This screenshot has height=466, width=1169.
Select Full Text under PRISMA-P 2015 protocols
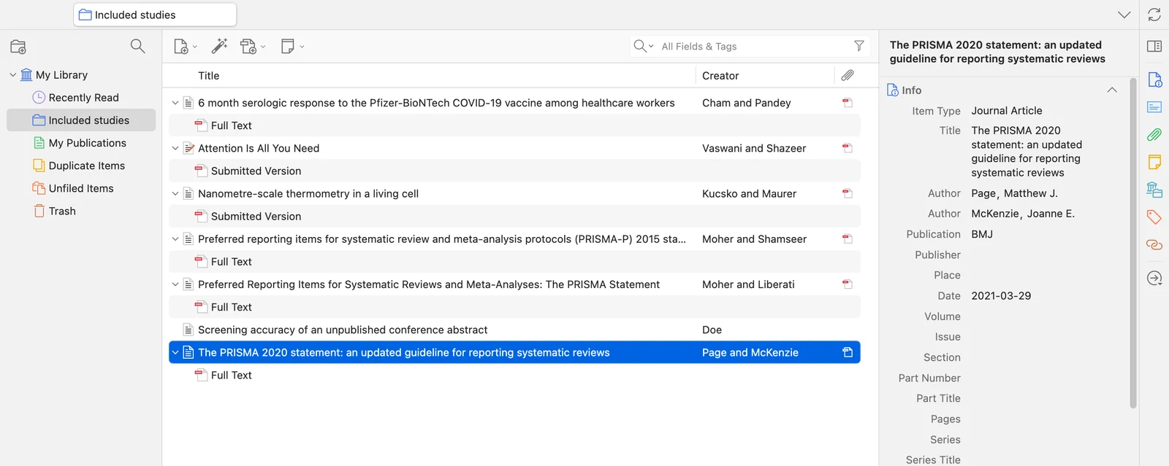tap(514, 261)
